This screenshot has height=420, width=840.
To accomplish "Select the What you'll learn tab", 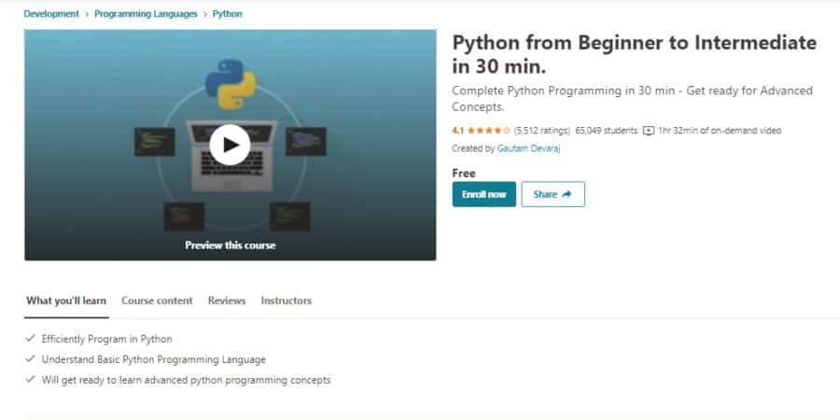I will click(x=66, y=301).
